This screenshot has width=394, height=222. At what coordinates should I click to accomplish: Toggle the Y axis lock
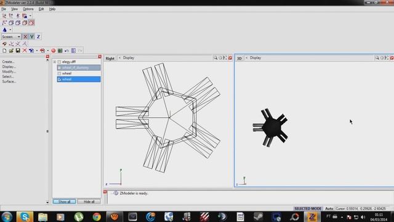(x=31, y=37)
